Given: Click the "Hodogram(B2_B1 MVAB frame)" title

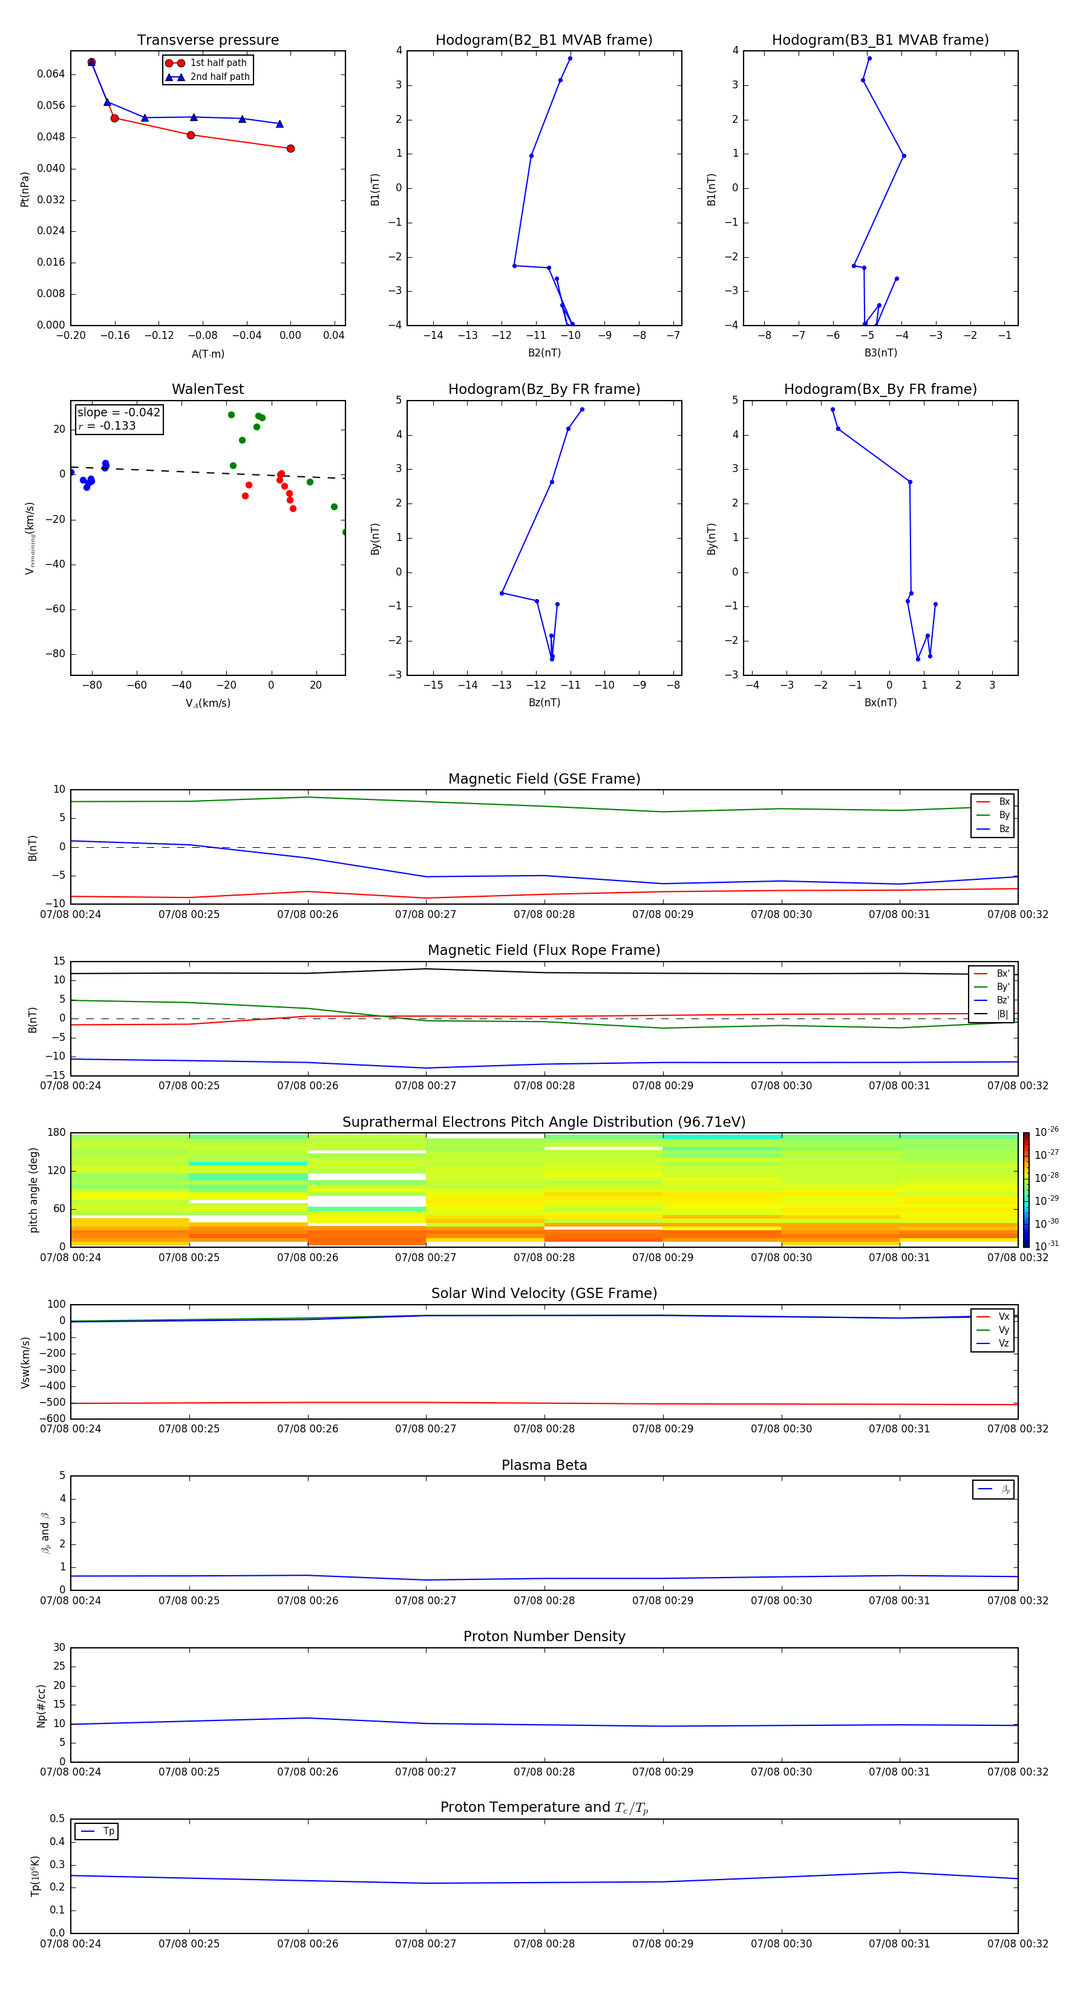Looking at the screenshot, I should click(x=544, y=39).
